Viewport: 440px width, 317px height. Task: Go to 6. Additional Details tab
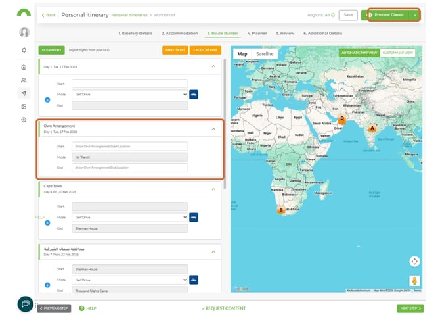coord(322,33)
